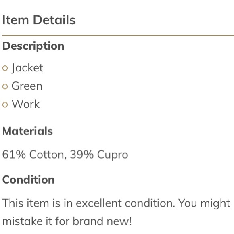Select the Work list item text
Image resolution: width=234 pixels, height=234 pixels.
(x=26, y=104)
